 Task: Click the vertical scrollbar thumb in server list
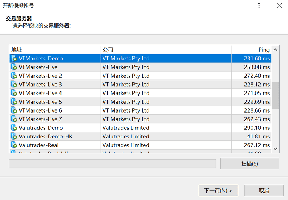(x=275, y=95)
